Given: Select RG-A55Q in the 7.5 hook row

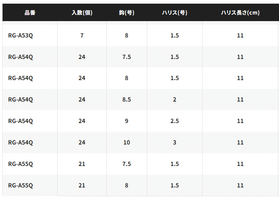Looking at the screenshot, I should click(x=20, y=164).
